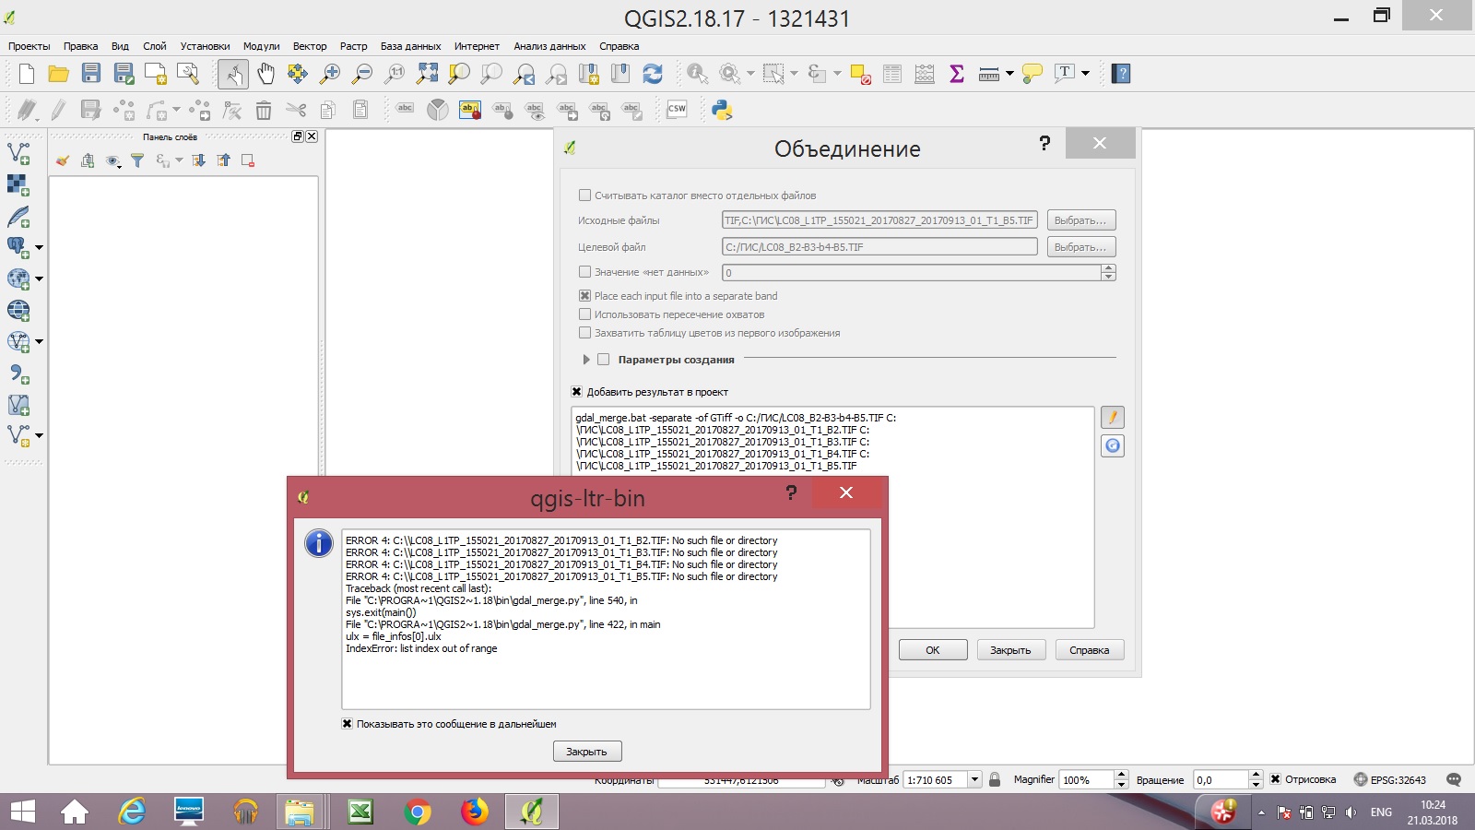Enable the Map Tips tool

click(x=1032, y=74)
